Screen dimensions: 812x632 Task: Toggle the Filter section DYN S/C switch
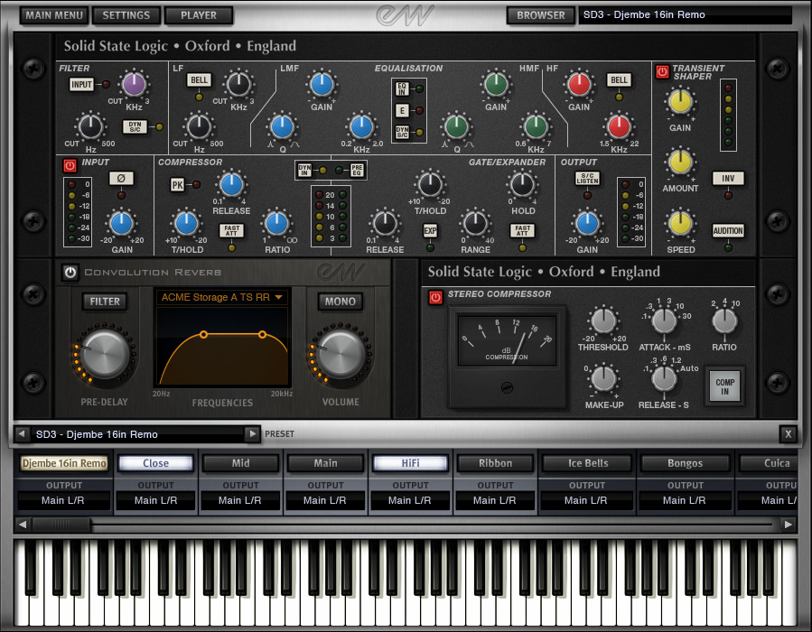click(135, 126)
